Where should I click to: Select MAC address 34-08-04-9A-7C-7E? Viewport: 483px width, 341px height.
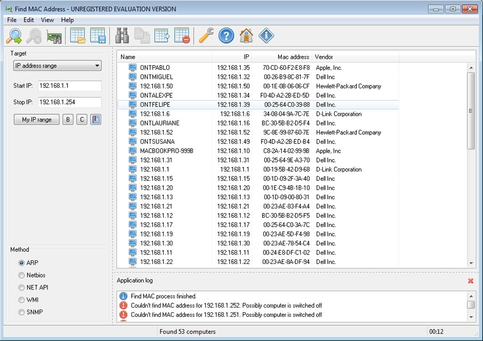pos(286,114)
